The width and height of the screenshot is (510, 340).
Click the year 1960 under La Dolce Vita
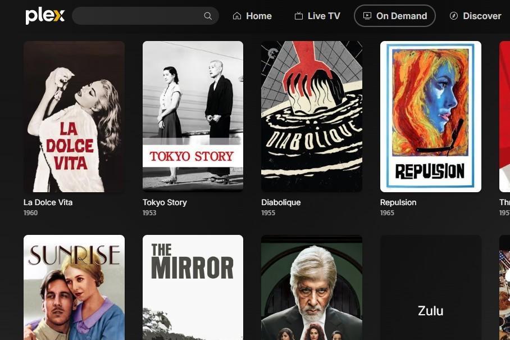pyautogui.click(x=30, y=213)
